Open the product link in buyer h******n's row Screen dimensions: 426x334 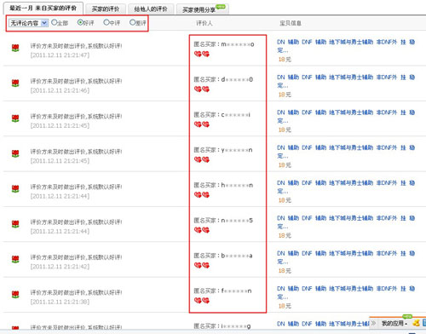pos(346,187)
